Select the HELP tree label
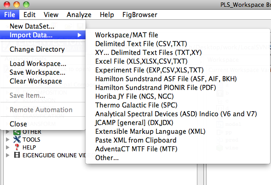271x185 pixels. (29, 148)
